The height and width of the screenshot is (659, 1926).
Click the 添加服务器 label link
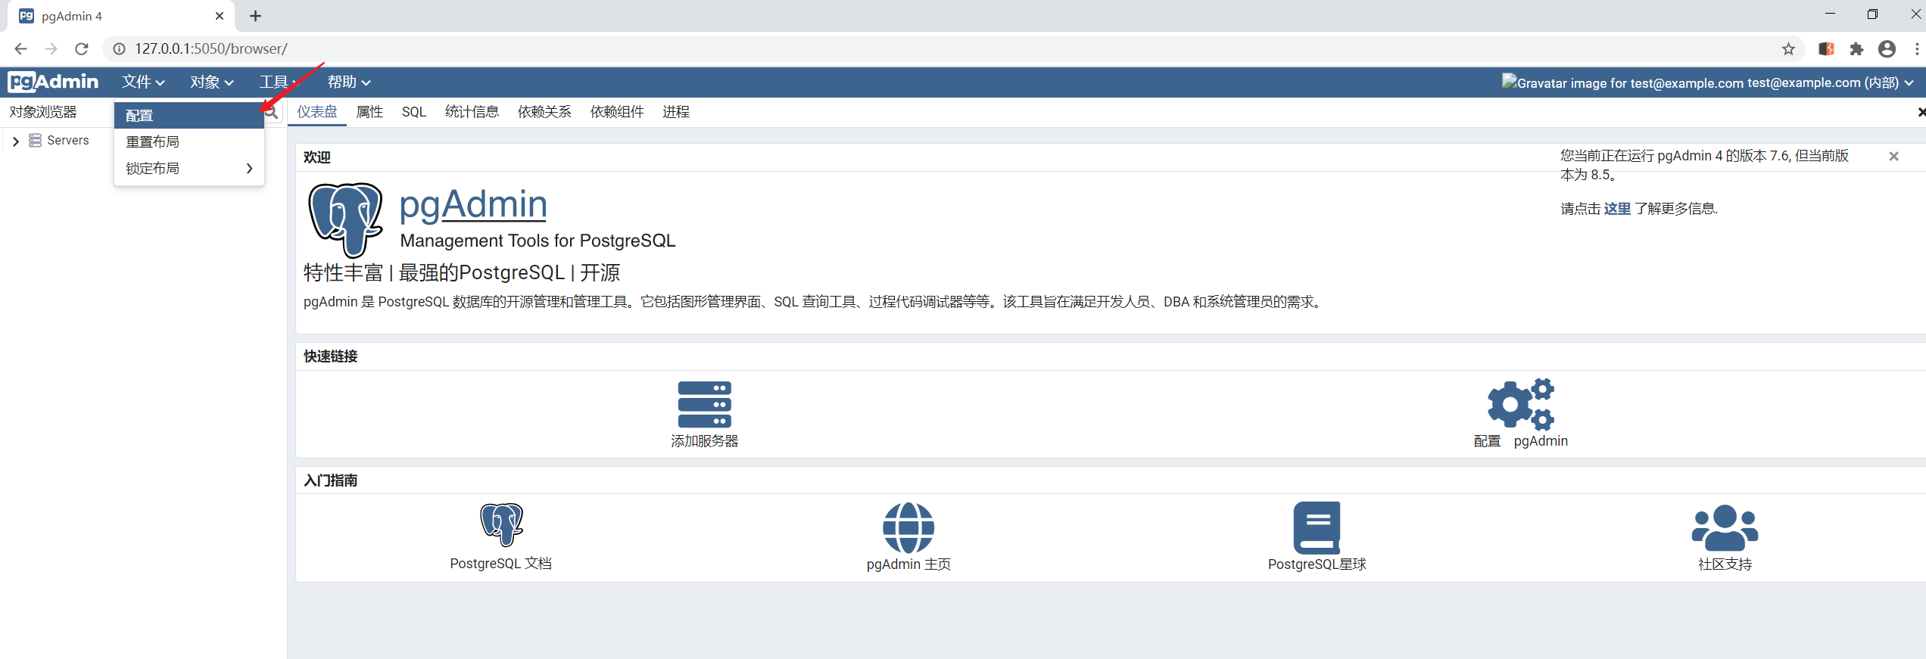point(704,441)
